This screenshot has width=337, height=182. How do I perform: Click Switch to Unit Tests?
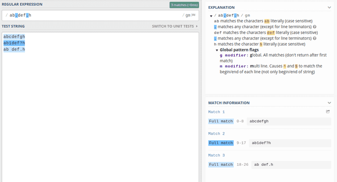175,26
